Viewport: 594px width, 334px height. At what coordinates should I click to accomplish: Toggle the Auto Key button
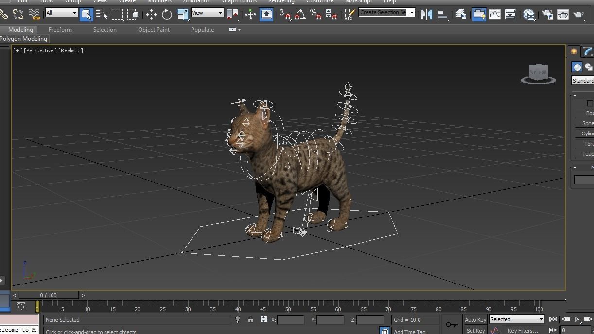pos(475,320)
